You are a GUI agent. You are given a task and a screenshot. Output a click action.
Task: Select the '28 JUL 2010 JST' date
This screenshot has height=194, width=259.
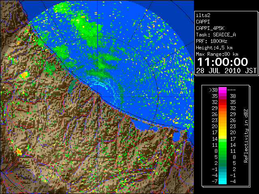[226, 71]
